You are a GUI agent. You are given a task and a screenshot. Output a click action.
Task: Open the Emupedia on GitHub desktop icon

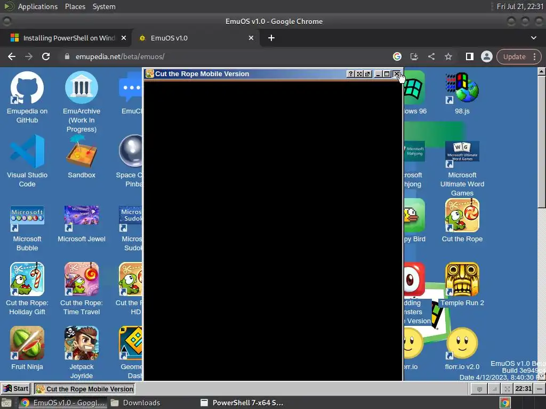[x=27, y=97]
